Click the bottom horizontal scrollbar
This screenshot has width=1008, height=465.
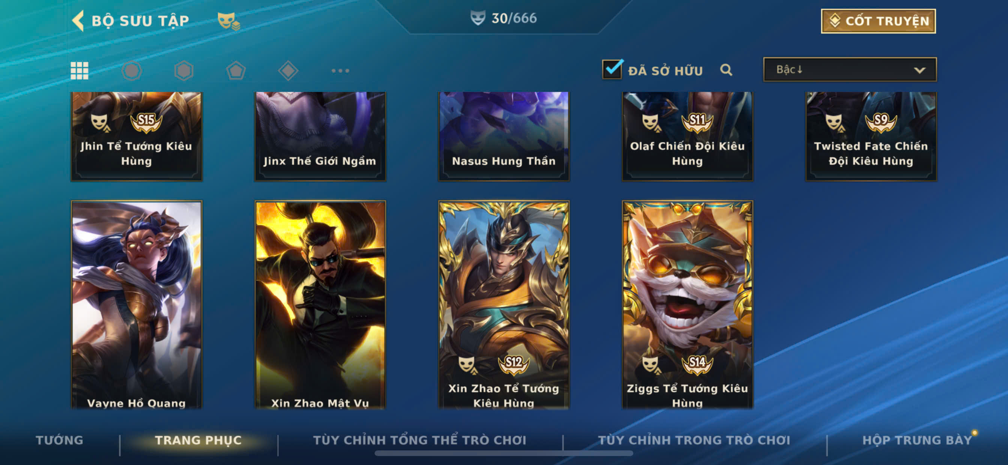[504, 453]
